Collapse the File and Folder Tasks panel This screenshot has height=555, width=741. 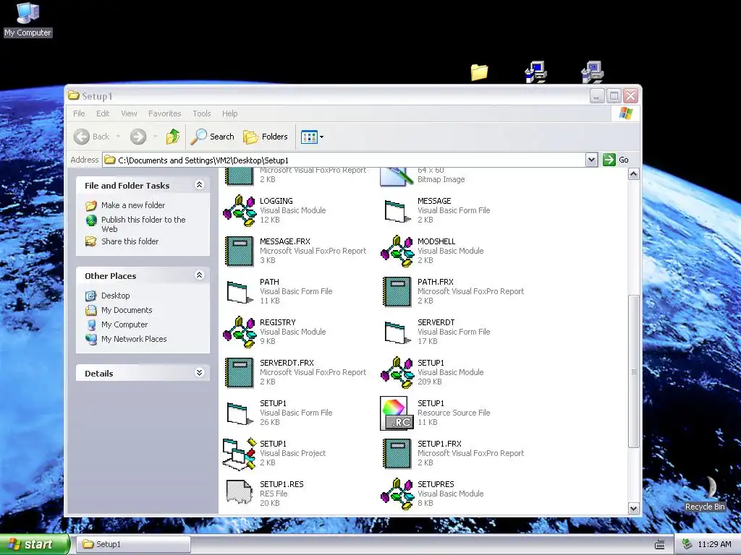click(x=200, y=185)
